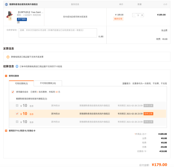Image resolution: width=174 pixels, height=167 pixels.
Task: Click the first grey 即将过期 tag
Action: [x=148, y=105]
